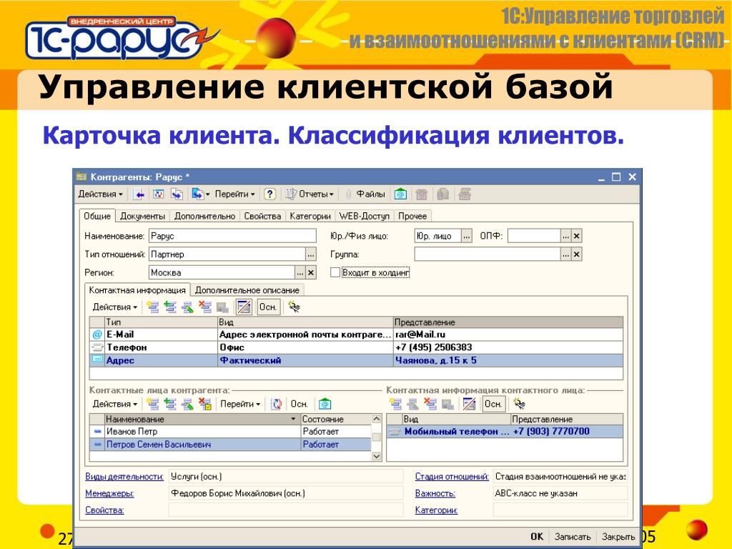Select the Телефон Офис contact info row
Viewport: 732px width, 549px height.
point(356,347)
